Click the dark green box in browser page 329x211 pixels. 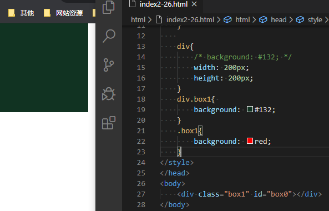click(x=44, y=67)
